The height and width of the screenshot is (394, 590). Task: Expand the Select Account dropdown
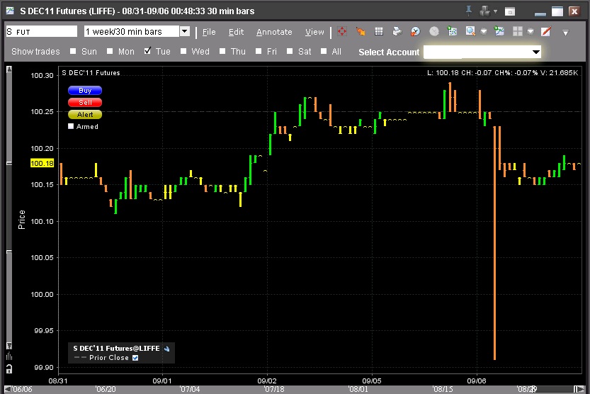pyautogui.click(x=536, y=52)
